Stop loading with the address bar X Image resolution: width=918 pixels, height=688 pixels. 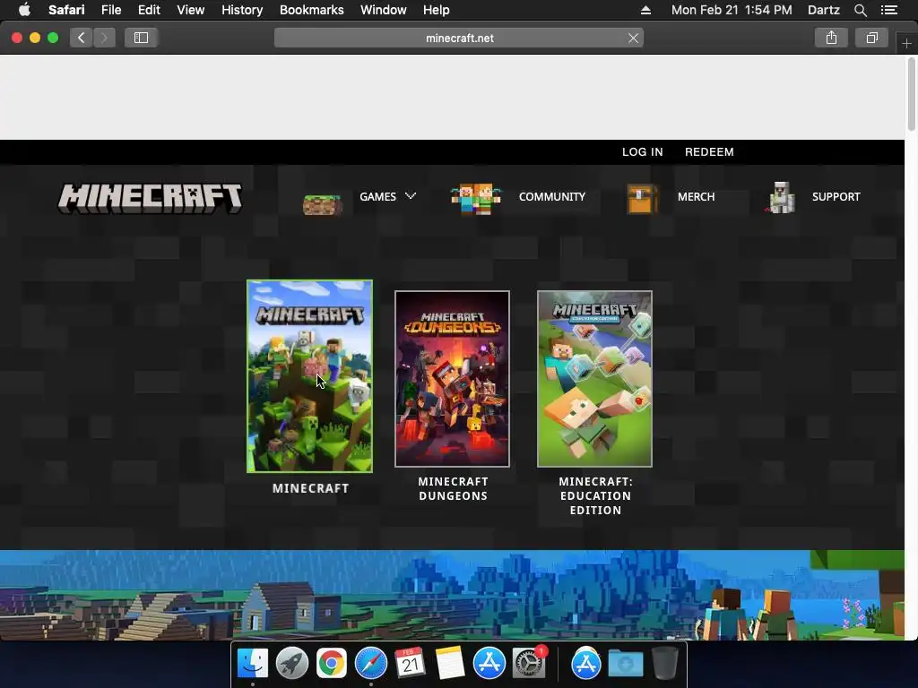633,38
